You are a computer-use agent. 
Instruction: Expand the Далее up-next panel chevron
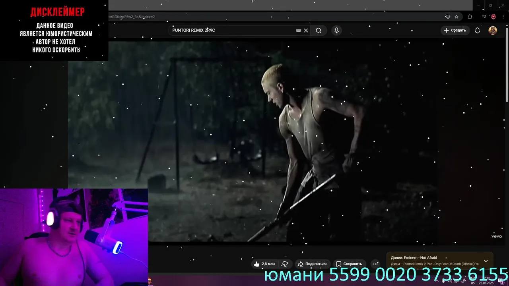486,261
